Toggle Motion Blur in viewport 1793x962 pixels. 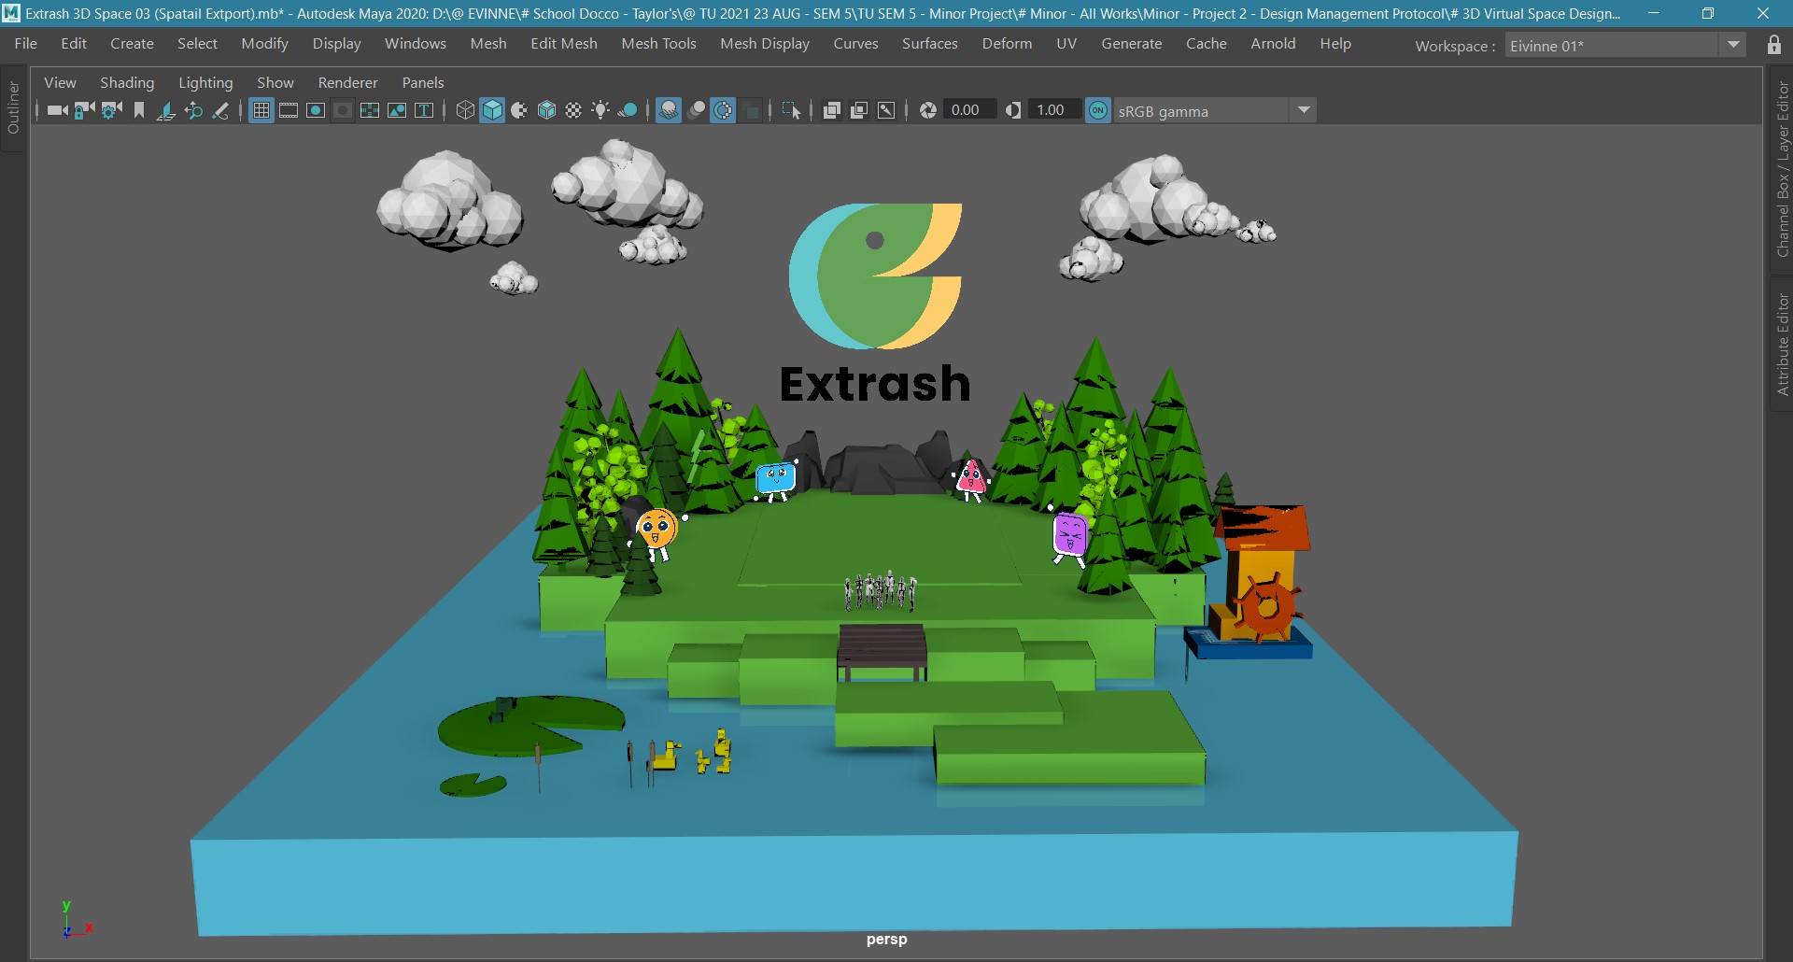pyautogui.click(x=696, y=110)
